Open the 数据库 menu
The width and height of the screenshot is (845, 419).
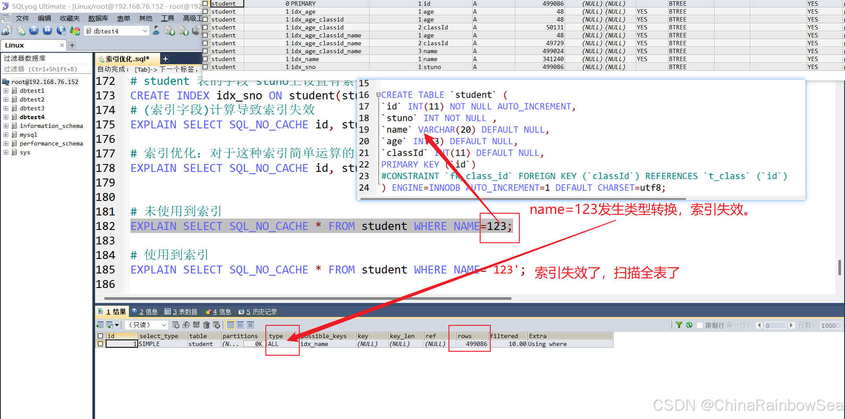click(x=98, y=18)
